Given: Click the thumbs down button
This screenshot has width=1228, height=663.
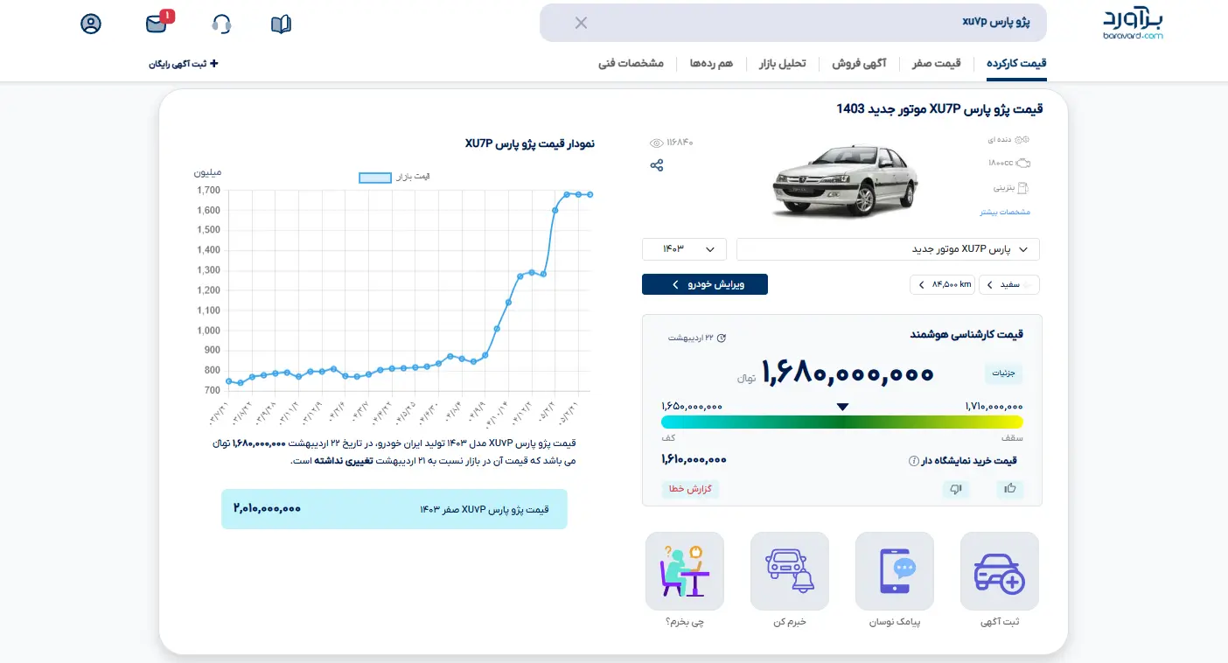Looking at the screenshot, I should coord(956,489).
